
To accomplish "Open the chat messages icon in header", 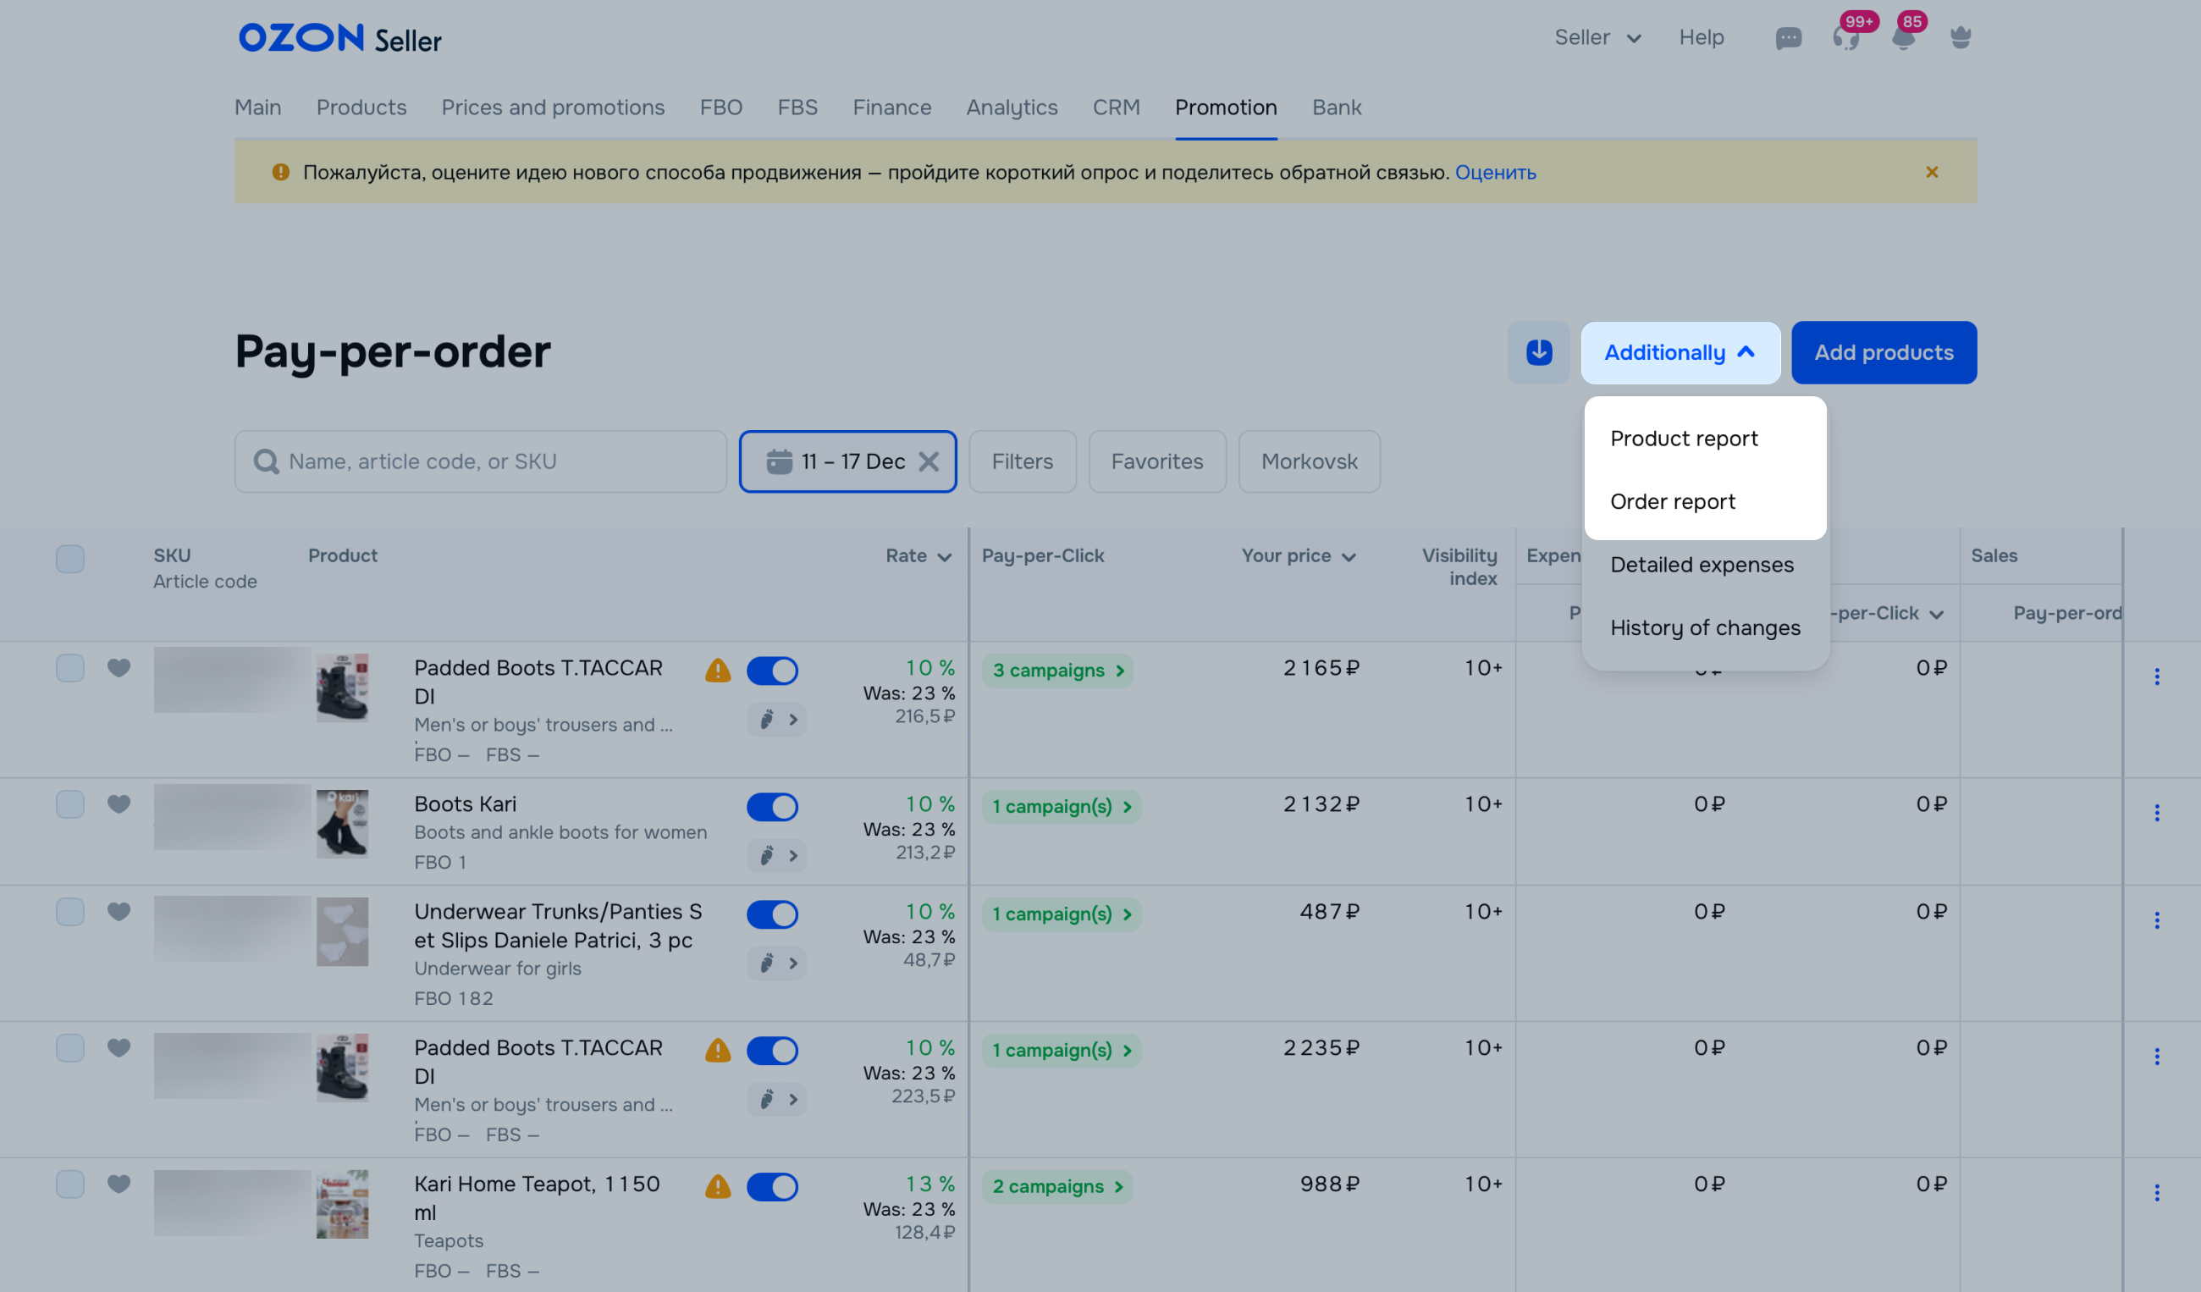I will click(1788, 37).
